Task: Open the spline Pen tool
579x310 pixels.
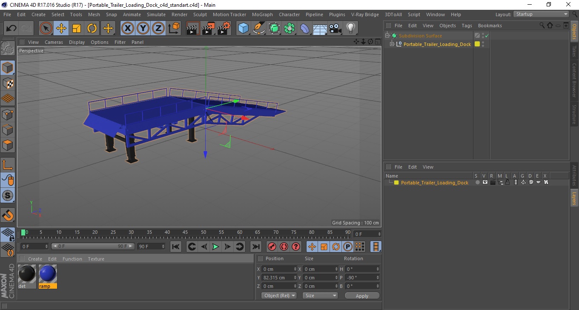Action: click(x=259, y=29)
